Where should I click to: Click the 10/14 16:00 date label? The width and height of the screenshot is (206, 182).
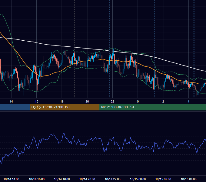tap(37, 179)
